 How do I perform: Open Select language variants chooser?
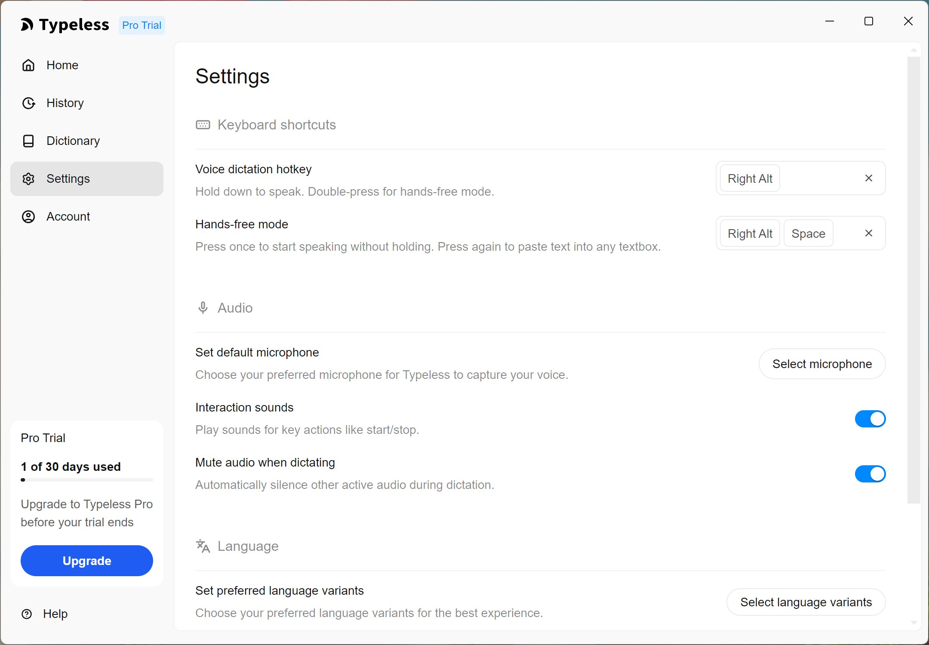pos(806,602)
